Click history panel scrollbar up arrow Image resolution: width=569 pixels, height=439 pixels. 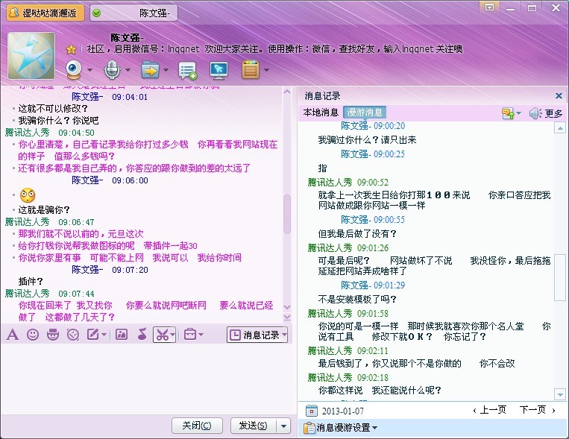560,128
